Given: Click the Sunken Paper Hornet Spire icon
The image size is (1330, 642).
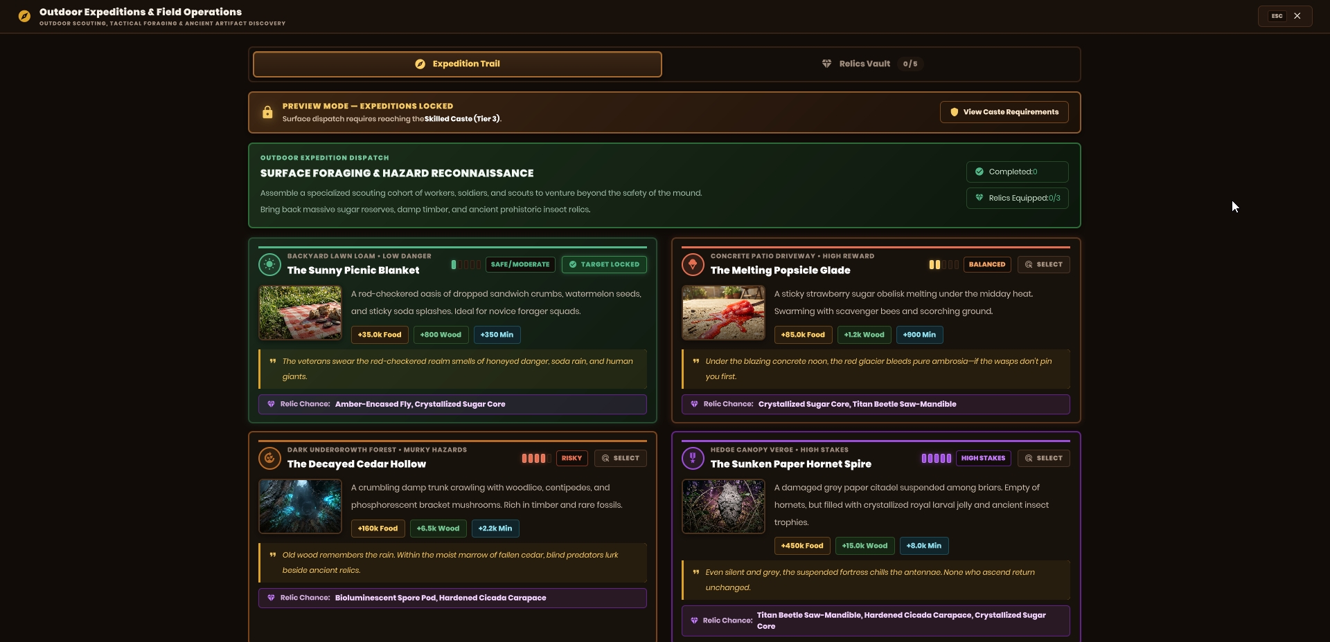Looking at the screenshot, I should click(x=693, y=458).
